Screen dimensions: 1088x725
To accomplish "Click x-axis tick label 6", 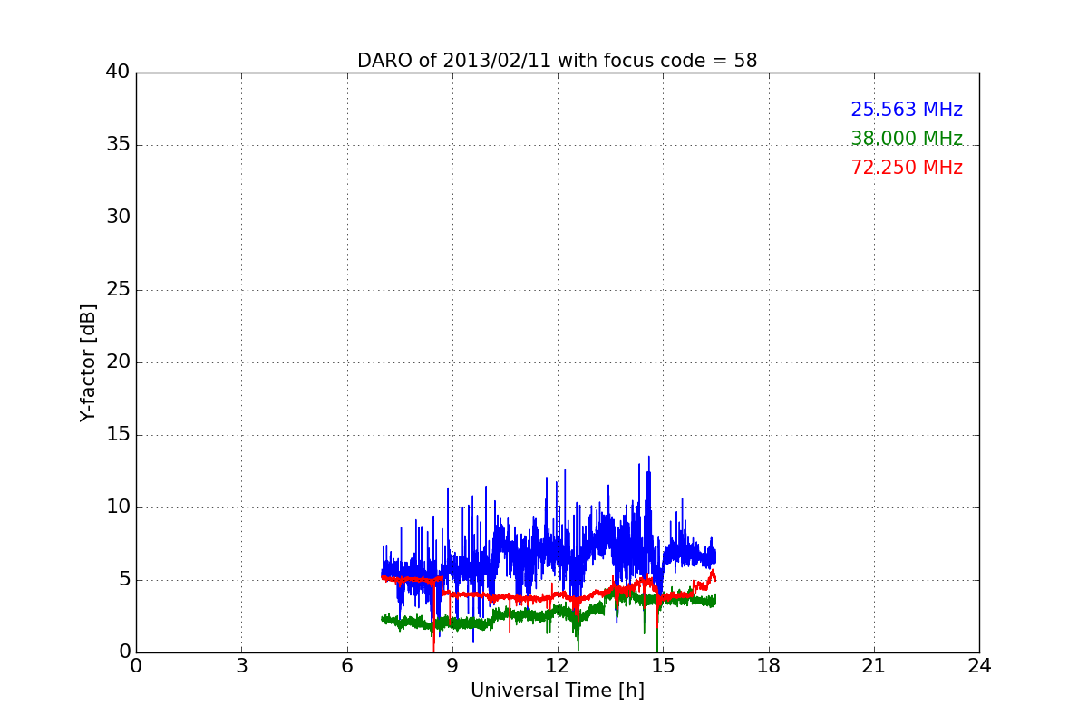I will click(346, 666).
